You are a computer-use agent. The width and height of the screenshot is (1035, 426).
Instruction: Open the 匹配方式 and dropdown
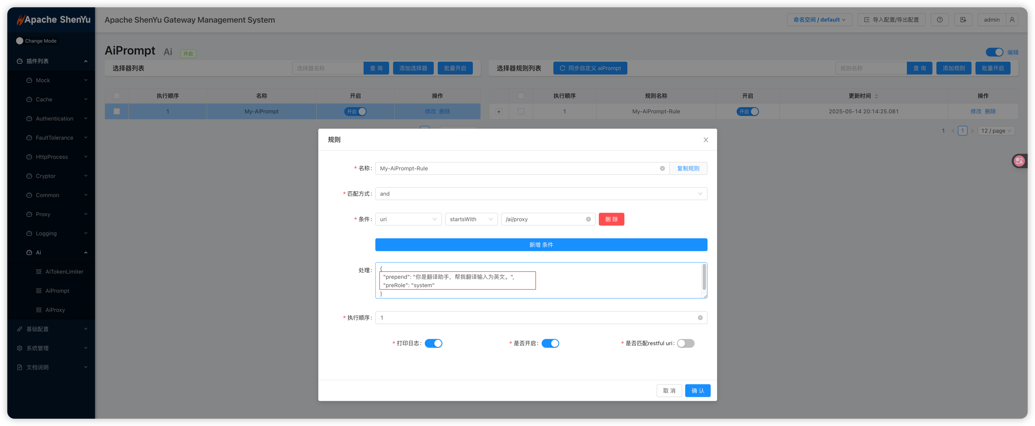[x=541, y=194]
